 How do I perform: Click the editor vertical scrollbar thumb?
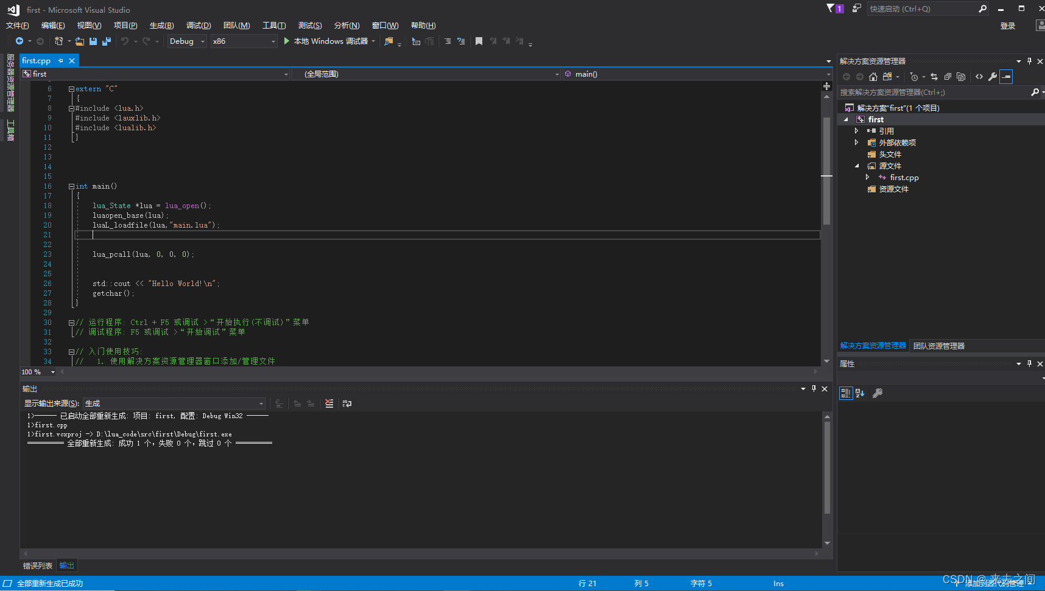[826, 172]
